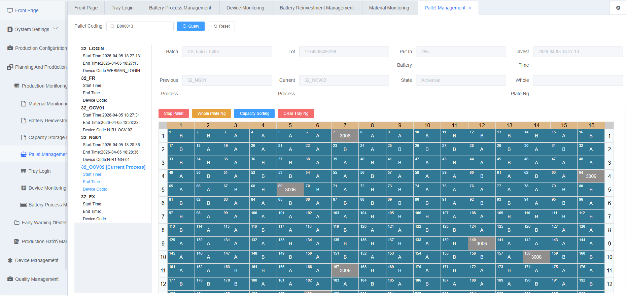Click the Device Monitoring sidebar icon
Image resolution: width=626 pixels, height=296 pixels.
point(24,188)
